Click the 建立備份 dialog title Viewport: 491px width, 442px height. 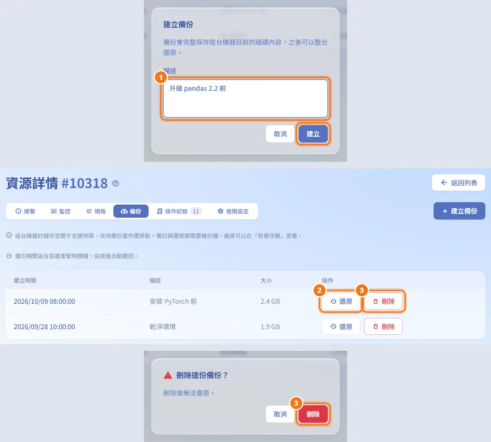coord(178,24)
